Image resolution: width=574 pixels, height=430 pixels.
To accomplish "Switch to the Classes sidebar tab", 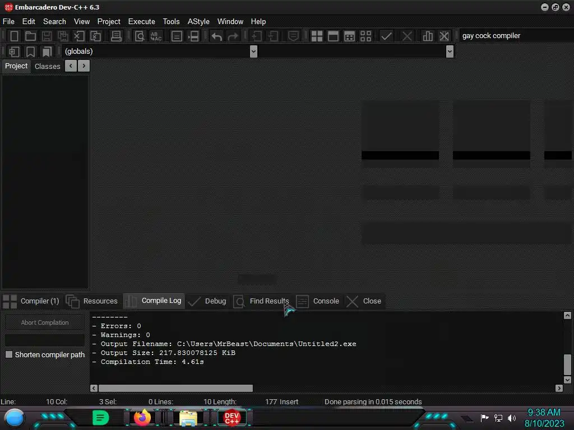I will [47, 66].
